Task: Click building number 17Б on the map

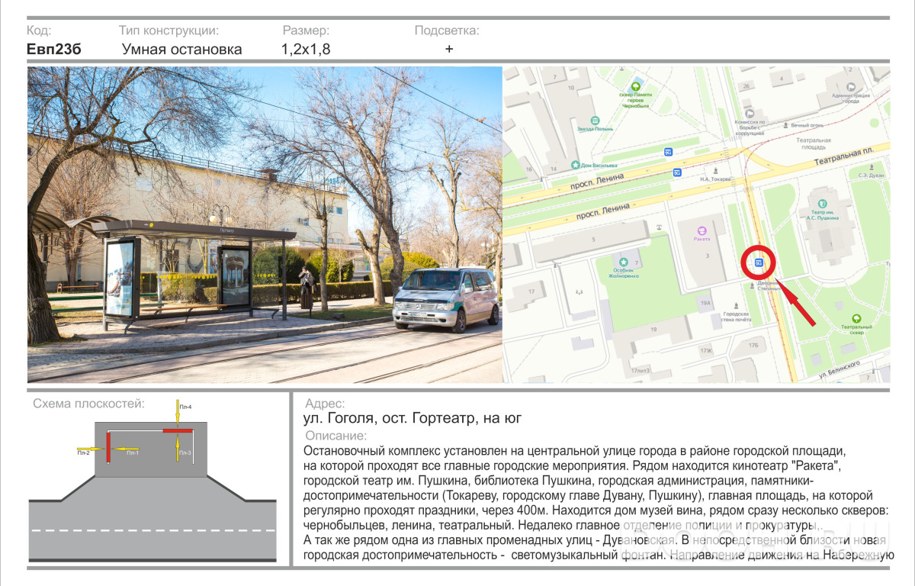Action: click(x=753, y=346)
